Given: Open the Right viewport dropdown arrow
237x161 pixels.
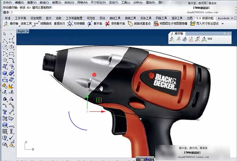Looking at the screenshot, I should tap(28, 31).
